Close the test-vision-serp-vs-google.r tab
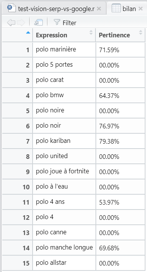The height and width of the screenshot is (272, 147). point(99,8)
